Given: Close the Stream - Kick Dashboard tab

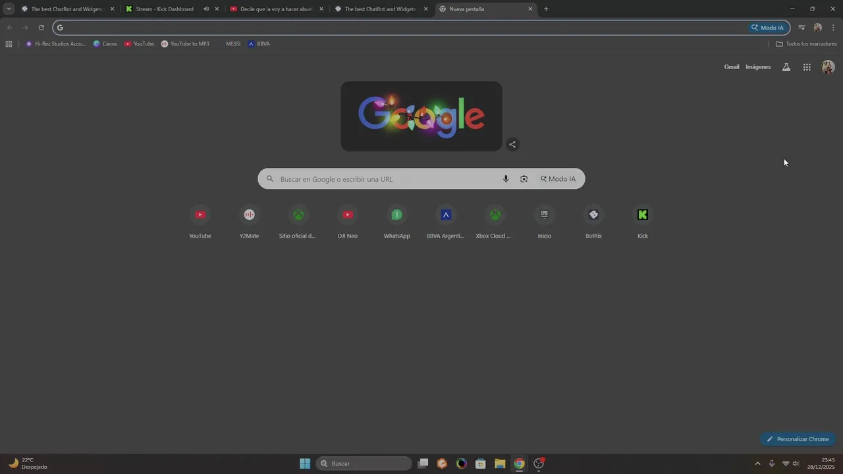Looking at the screenshot, I should coord(217,9).
